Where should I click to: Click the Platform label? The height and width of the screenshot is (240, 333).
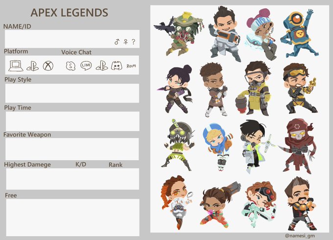click(x=16, y=51)
